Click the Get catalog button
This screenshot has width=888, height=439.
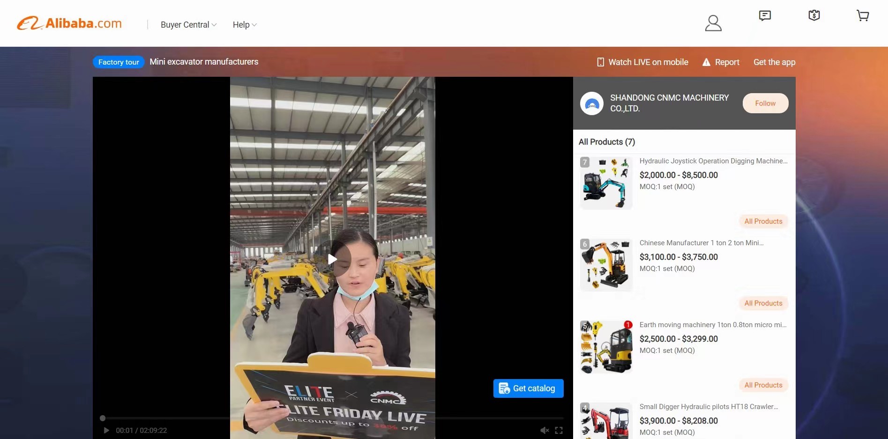(528, 388)
